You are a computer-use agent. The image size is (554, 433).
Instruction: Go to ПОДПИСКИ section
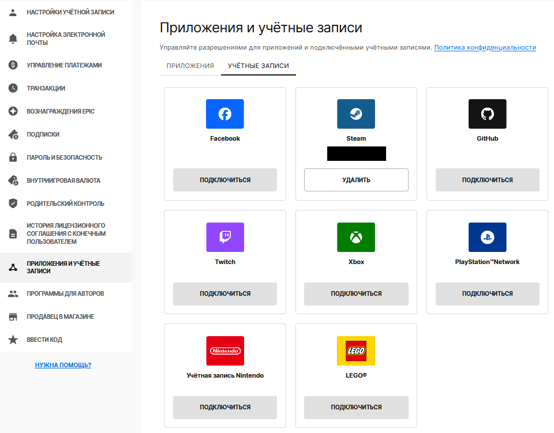66,134
